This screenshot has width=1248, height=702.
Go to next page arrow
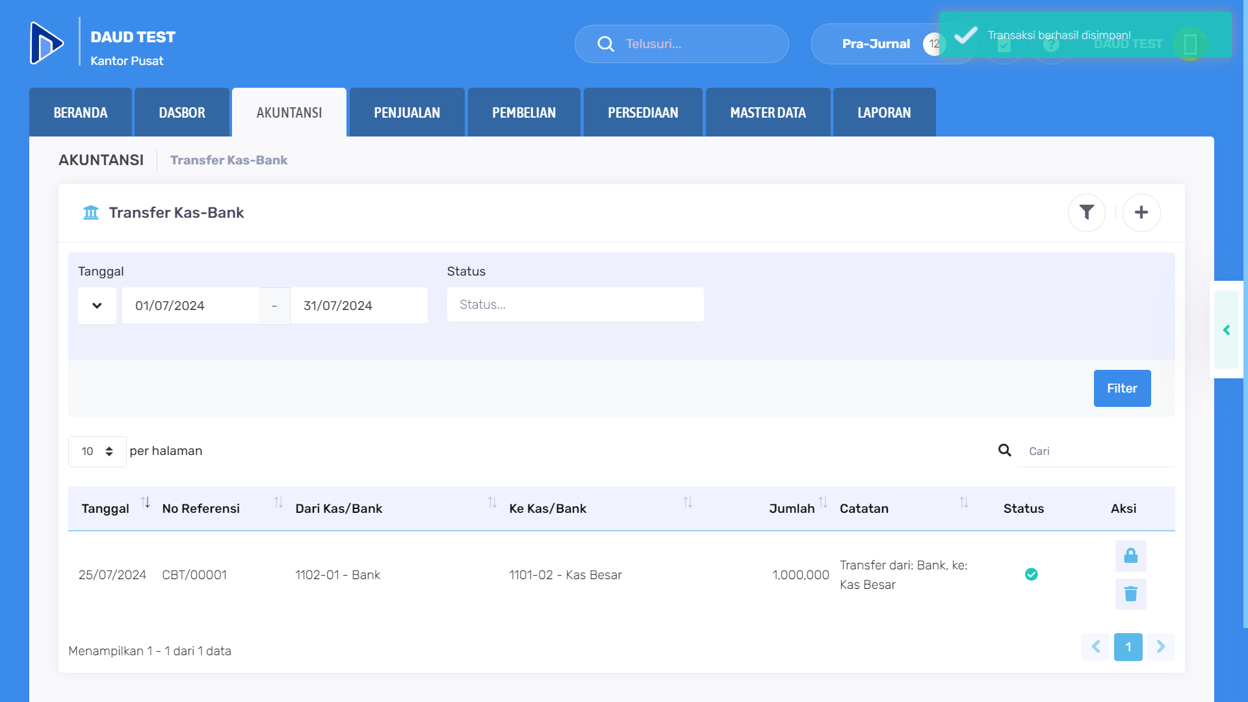[x=1161, y=647]
